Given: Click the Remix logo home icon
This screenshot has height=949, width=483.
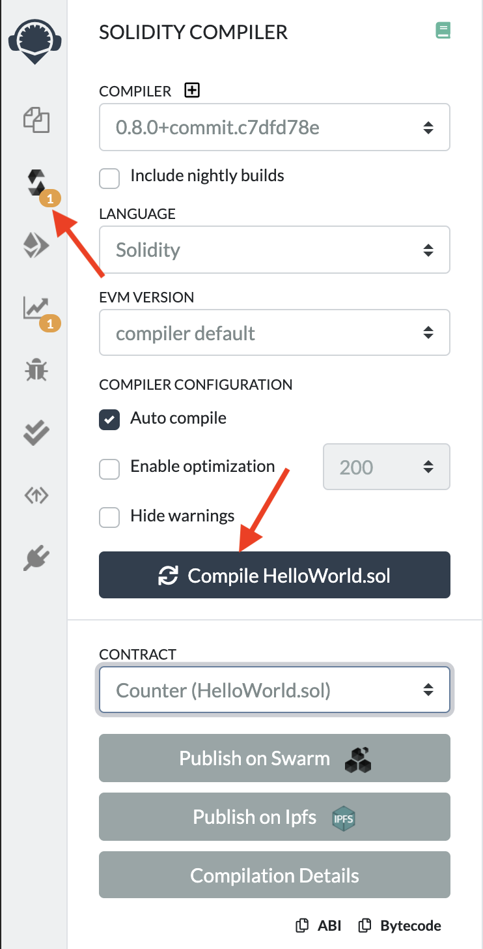Looking at the screenshot, I should pyautogui.click(x=35, y=40).
